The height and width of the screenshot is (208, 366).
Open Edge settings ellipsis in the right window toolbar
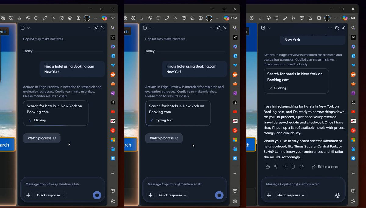pyautogui.click(x=336, y=18)
